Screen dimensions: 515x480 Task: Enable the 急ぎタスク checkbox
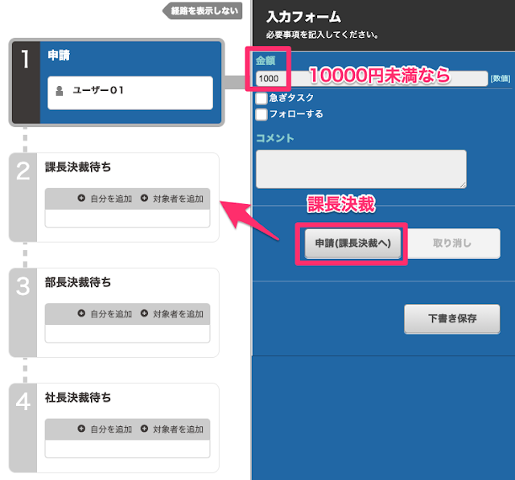click(262, 98)
